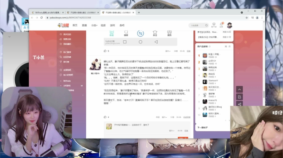The width and height of the screenshot is (283, 158).
Task: Open 视频 in the Douyu navigation
Action: coord(103,25)
